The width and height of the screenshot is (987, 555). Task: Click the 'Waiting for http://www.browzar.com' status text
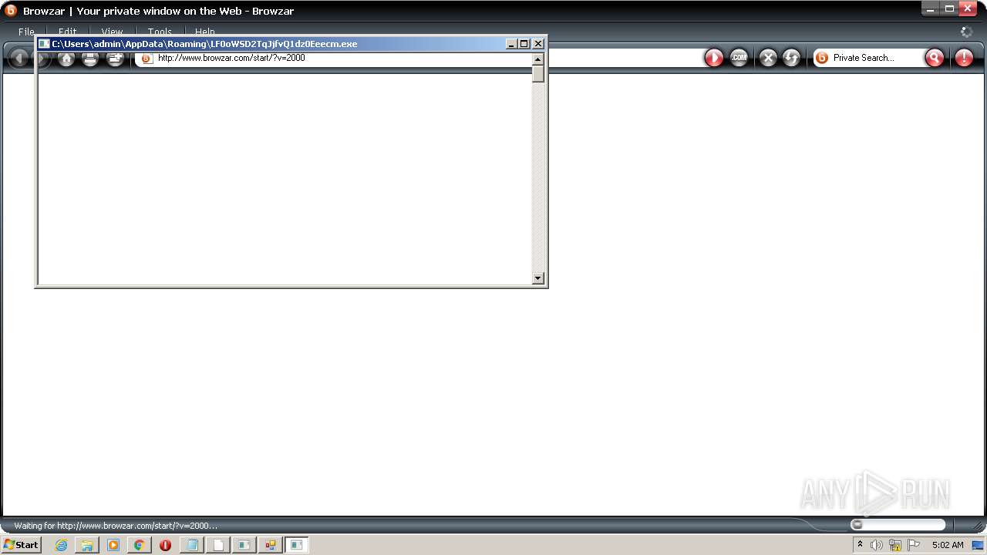click(116, 526)
